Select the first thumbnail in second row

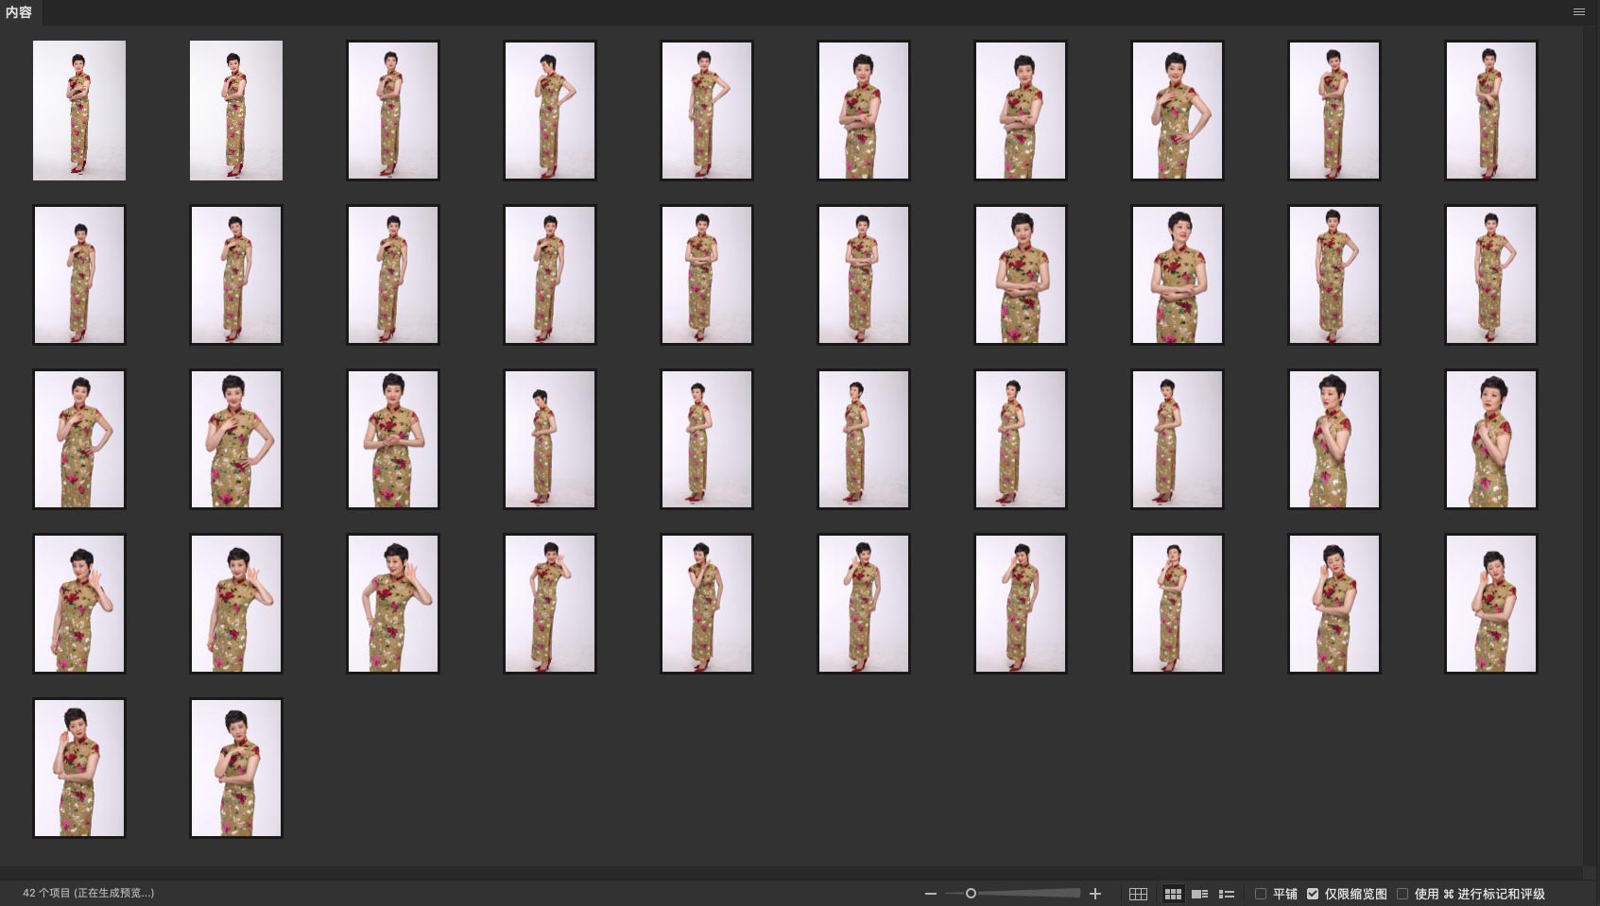[x=79, y=275]
